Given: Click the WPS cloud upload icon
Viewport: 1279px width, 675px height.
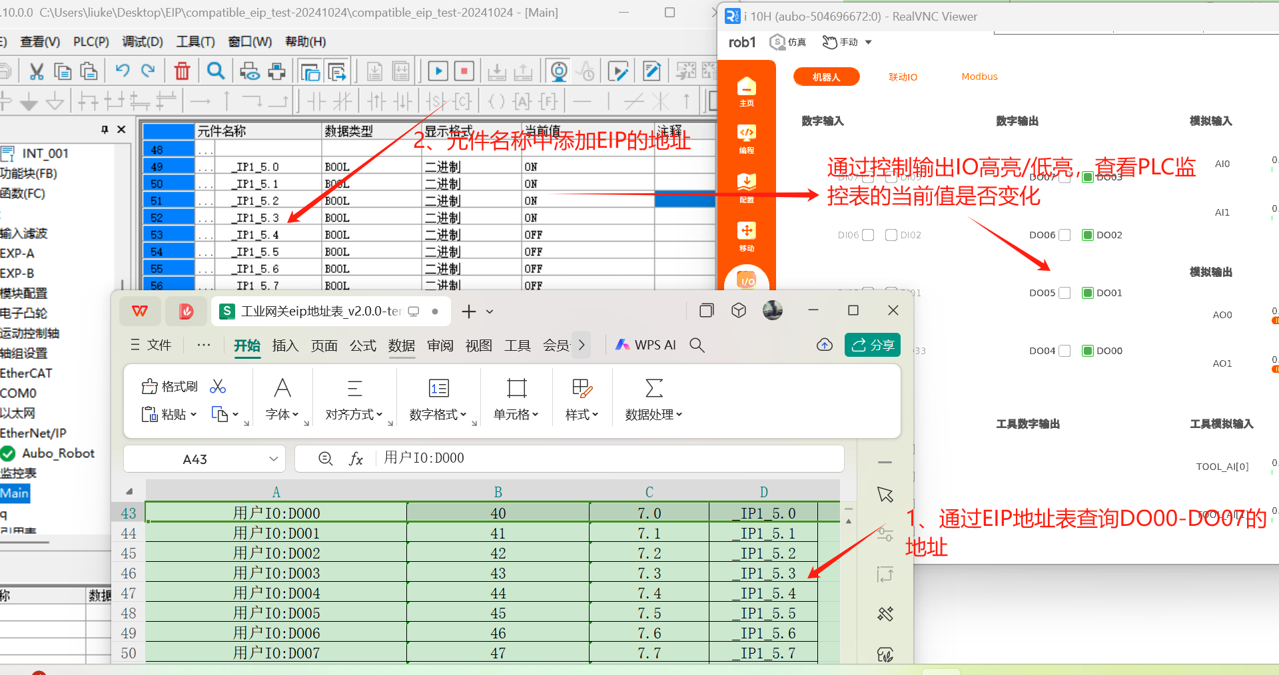Looking at the screenshot, I should tap(825, 345).
